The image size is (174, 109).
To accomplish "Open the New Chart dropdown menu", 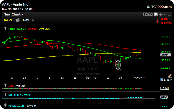I will pyautogui.click(x=14, y=14).
